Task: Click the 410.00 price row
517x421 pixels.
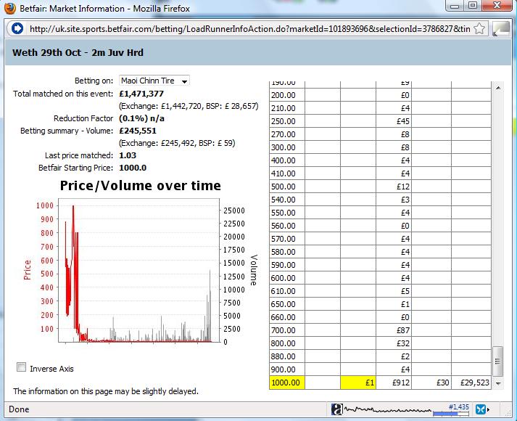Action: (380, 173)
